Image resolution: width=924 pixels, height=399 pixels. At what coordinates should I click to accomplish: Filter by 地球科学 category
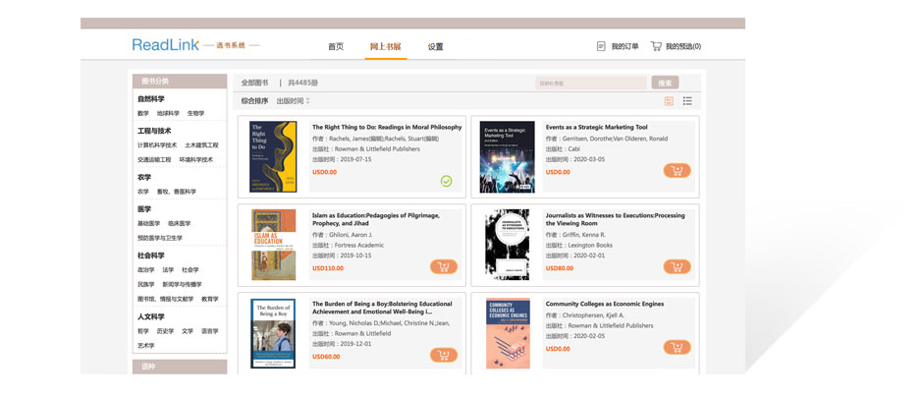click(x=168, y=113)
